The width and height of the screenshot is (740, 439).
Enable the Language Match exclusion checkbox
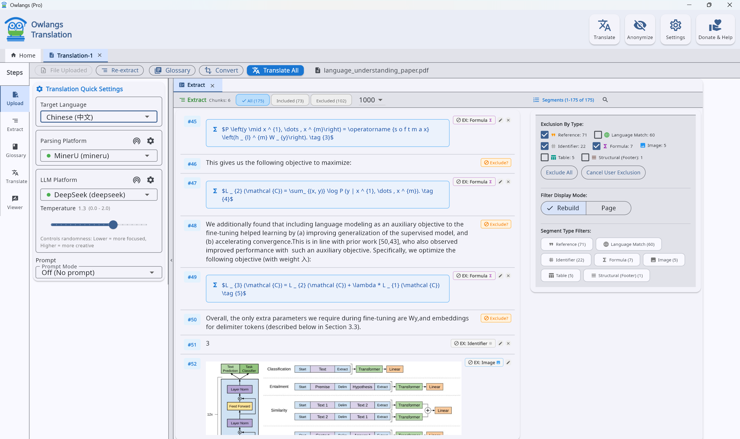coord(597,135)
